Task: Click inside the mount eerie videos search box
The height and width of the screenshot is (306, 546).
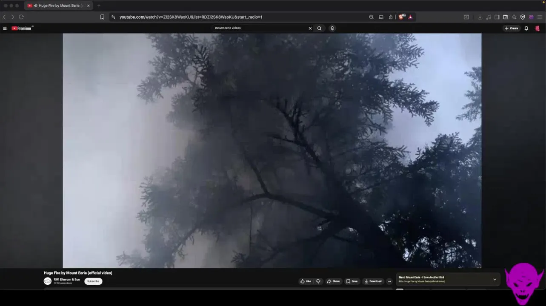Action: 260,28
